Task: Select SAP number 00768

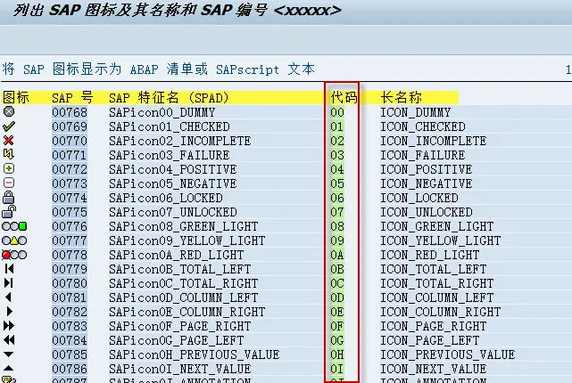Action: [x=70, y=112]
